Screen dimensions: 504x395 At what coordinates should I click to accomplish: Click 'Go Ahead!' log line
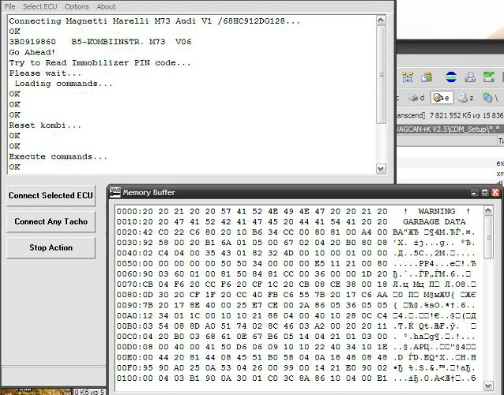point(32,52)
